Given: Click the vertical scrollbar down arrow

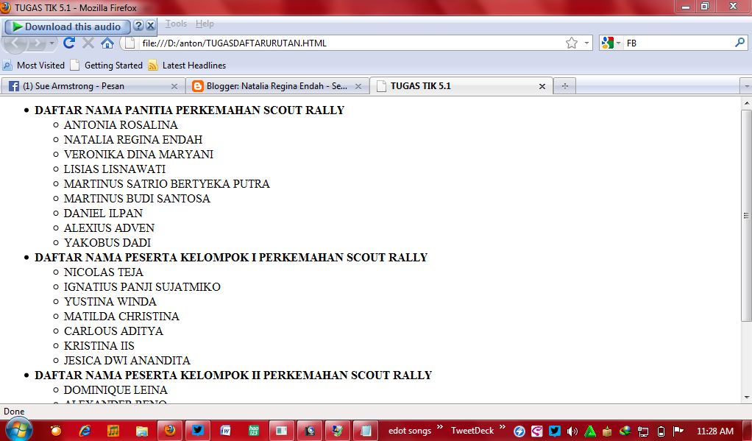Looking at the screenshot, I should 746,398.
